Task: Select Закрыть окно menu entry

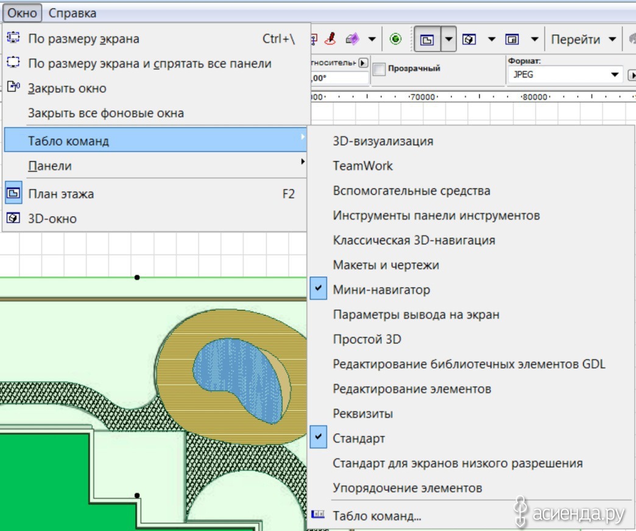Action: pos(155,88)
